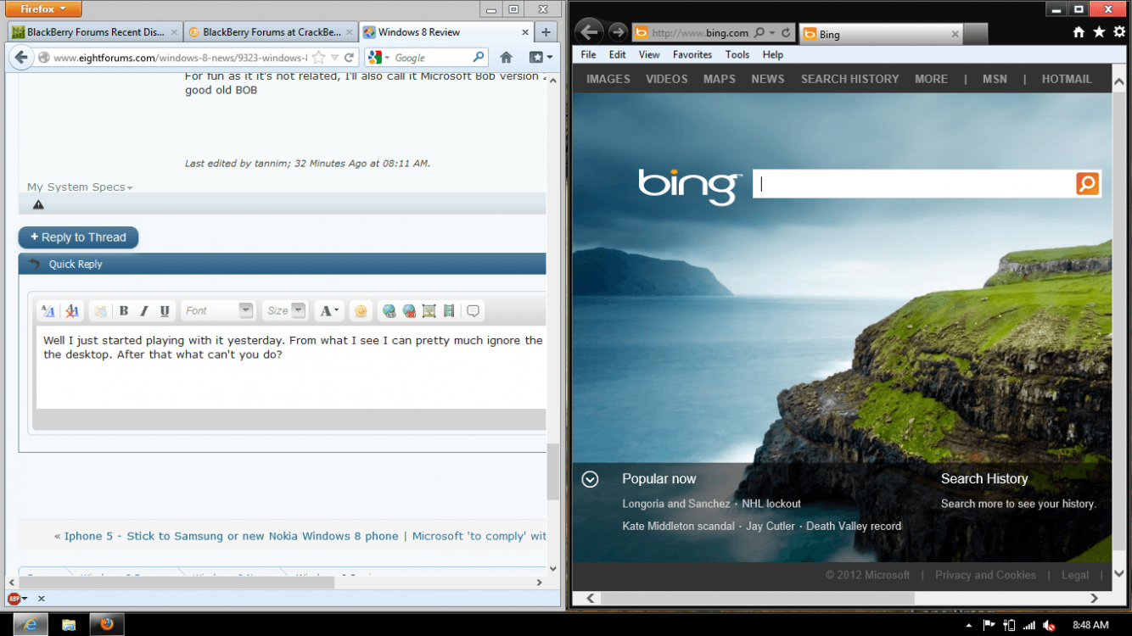Screen dimensions: 1132x636
Task: Click the orange Bing search button
Action: pos(1087,183)
